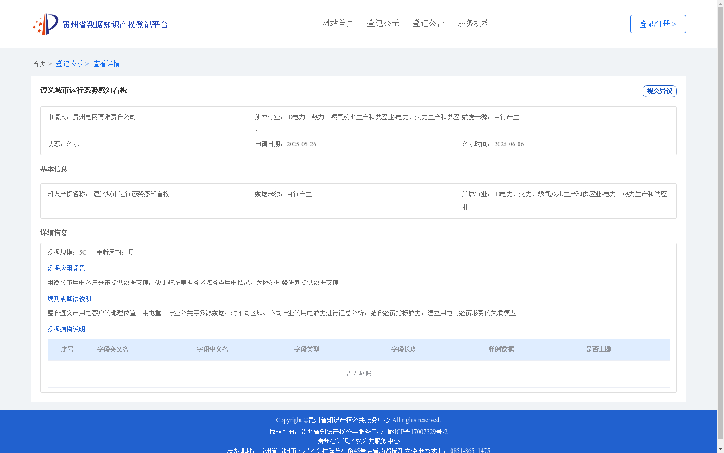Select the 更新周期：月 text
This screenshot has width=724, height=453.
pyautogui.click(x=115, y=252)
